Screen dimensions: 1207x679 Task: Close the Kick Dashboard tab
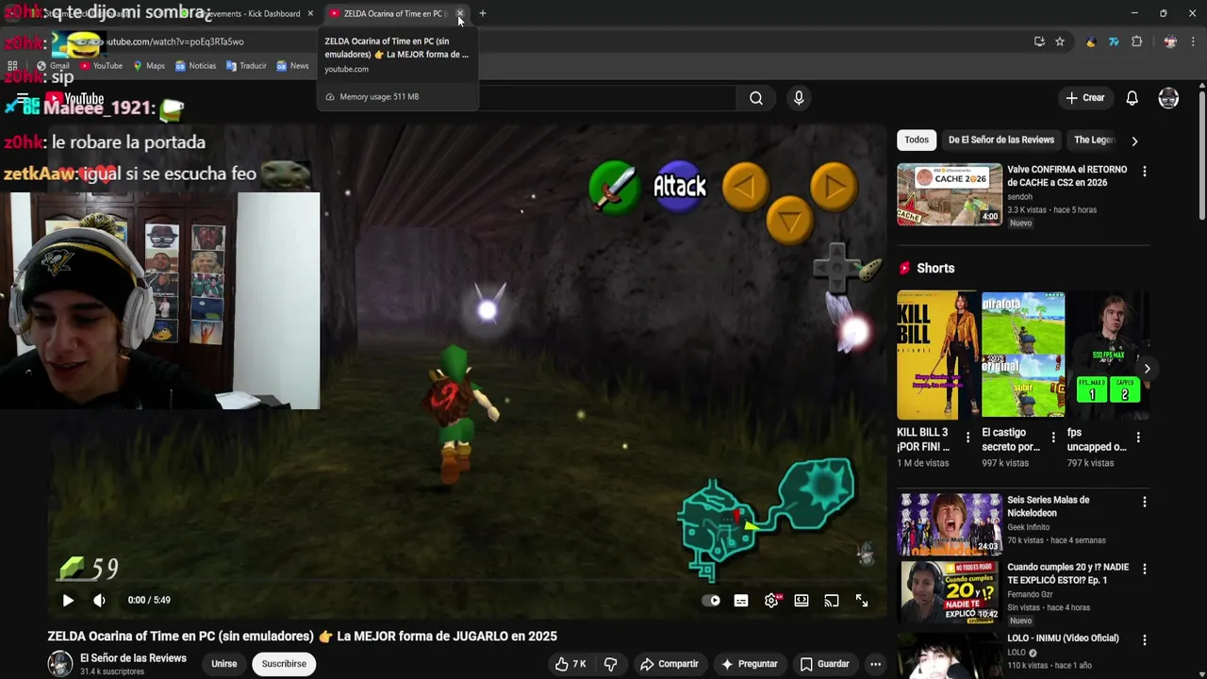click(x=310, y=13)
